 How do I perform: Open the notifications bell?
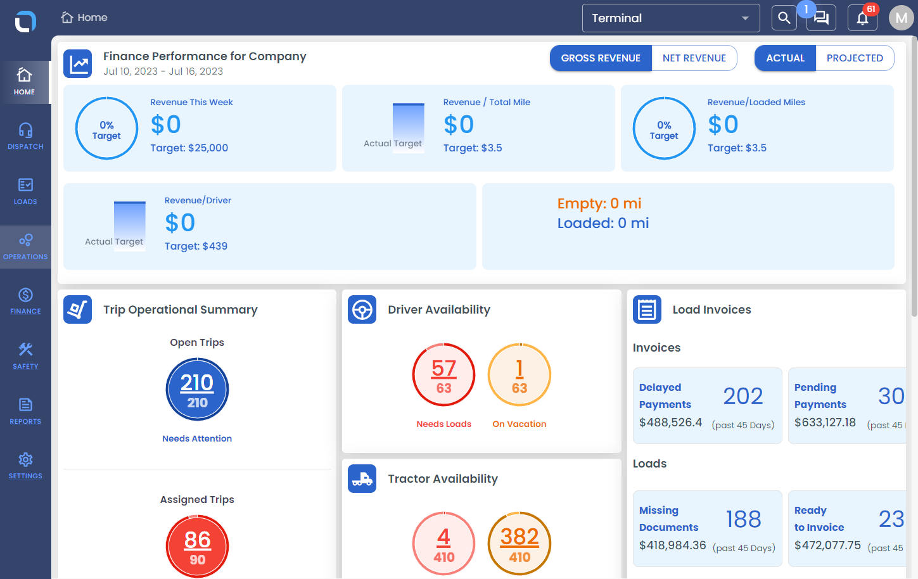[x=862, y=18]
